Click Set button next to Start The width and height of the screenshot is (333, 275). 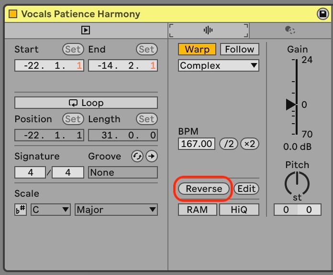pyautogui.click(x=73, y=49)
